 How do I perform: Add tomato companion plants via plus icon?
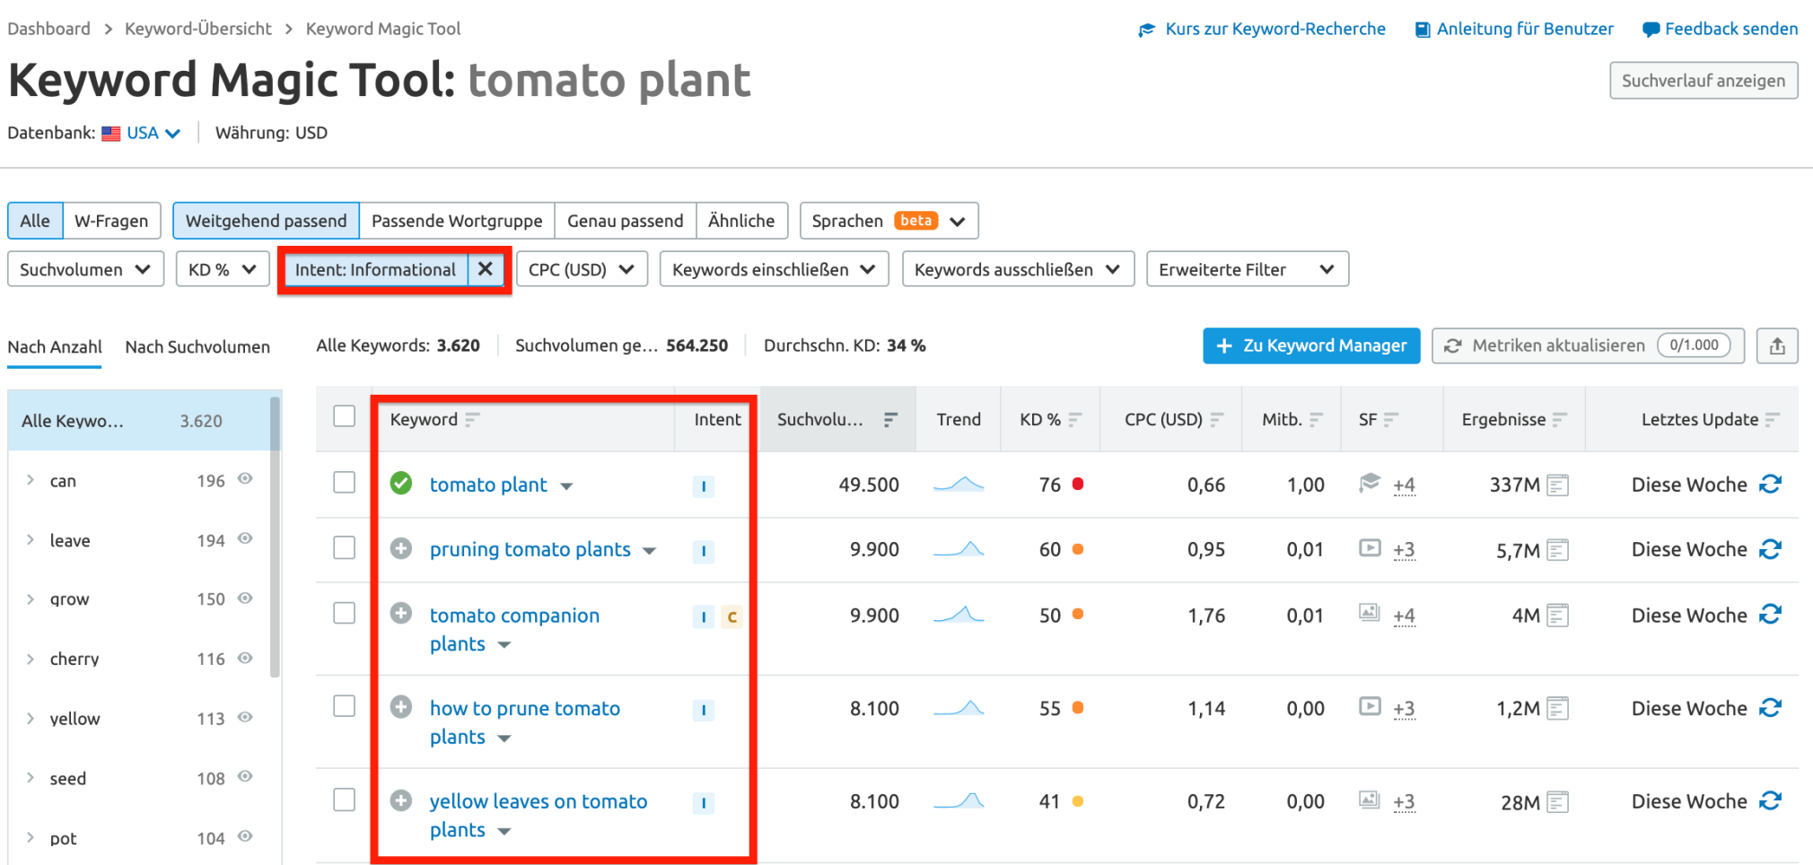click(401, 614)
